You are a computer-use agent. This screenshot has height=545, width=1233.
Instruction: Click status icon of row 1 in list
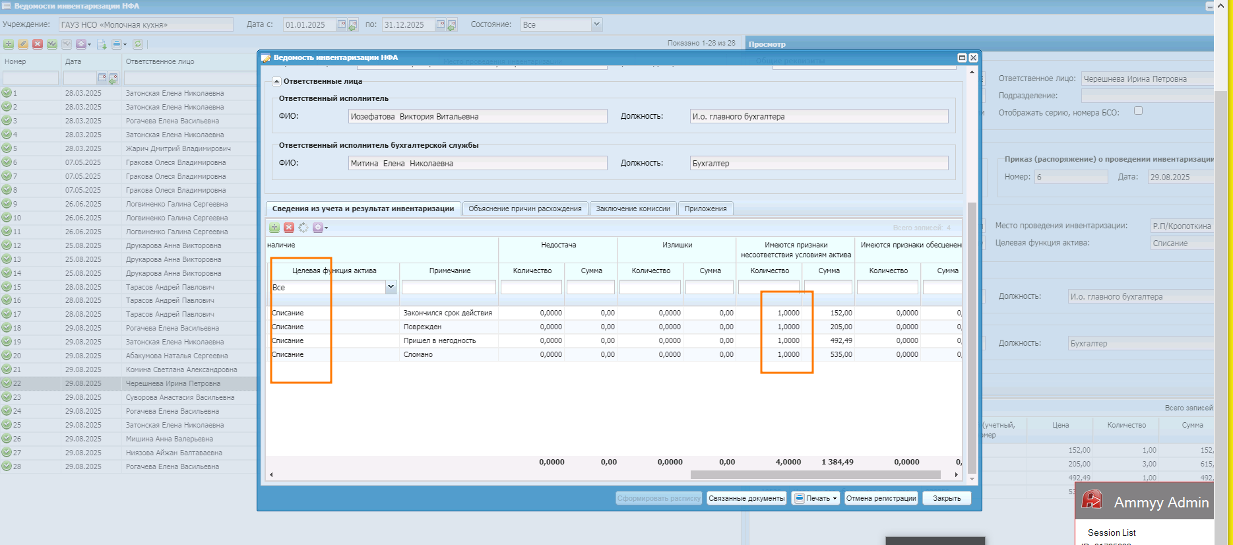pyautogui.click(x=7, y=93)
